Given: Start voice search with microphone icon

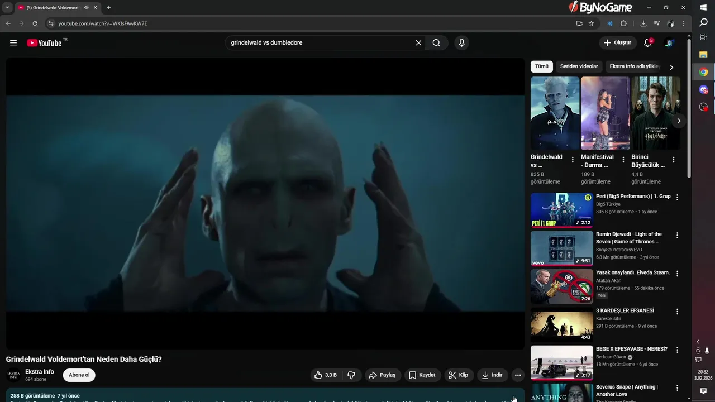Looking at the screenshot, I should pos(461,43).
